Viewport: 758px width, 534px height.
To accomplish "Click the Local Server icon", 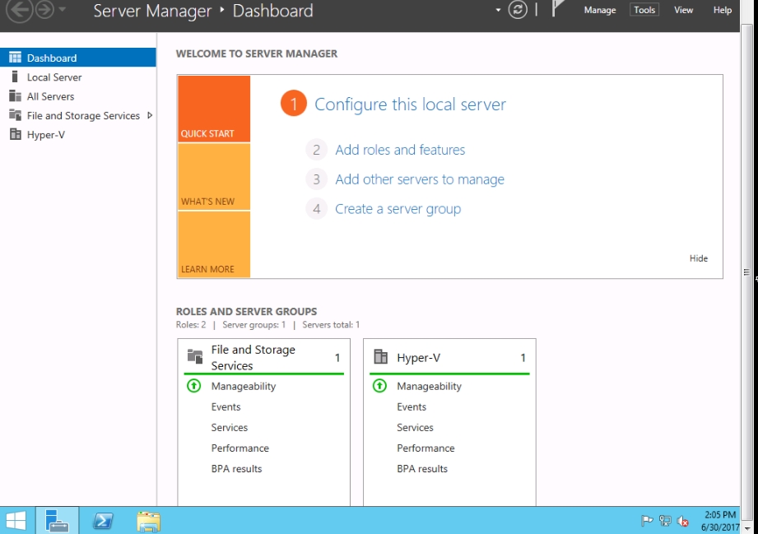I will click(x=15, y=77).
